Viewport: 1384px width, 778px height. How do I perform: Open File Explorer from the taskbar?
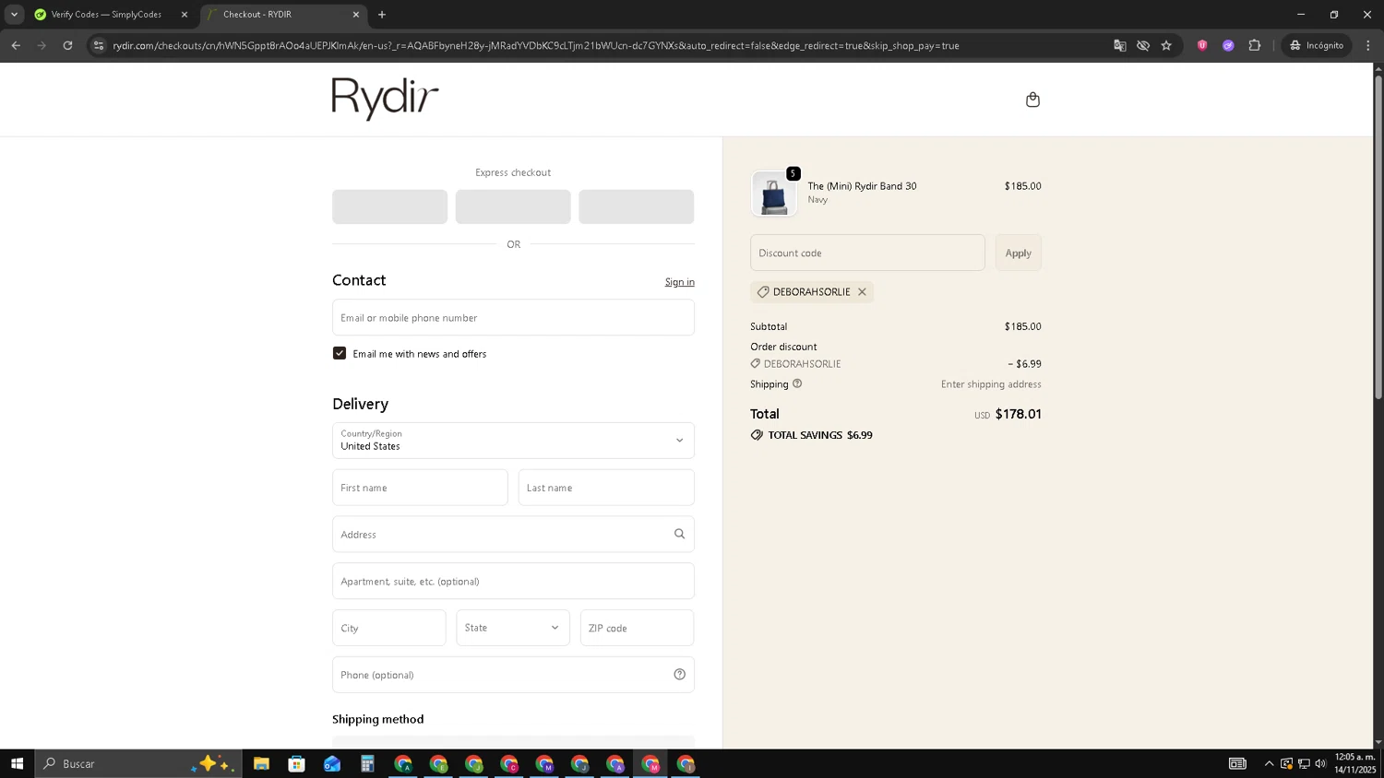click(261, 763)
